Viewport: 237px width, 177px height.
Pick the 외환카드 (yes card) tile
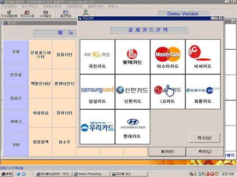coord(203,92)
